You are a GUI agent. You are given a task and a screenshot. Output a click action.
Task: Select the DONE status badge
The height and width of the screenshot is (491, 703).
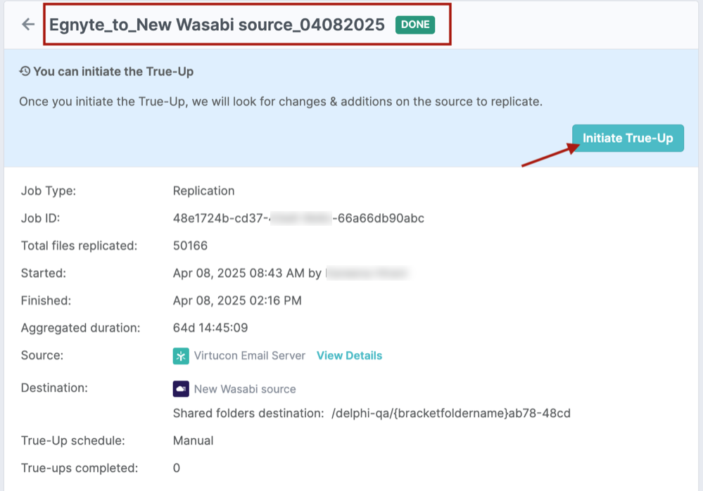(415, 24)
